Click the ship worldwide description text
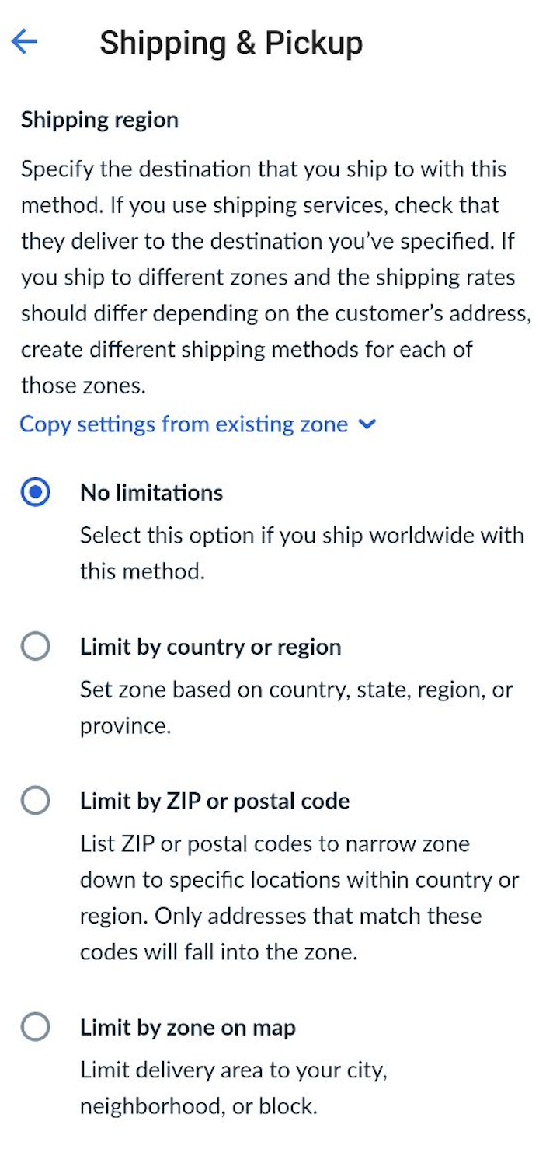This screenshot has width=553, height=1163. pyautogui.click(x=301, y=536)
